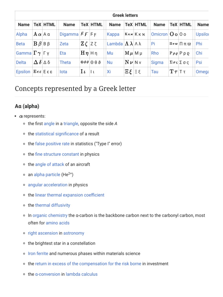Open the Iron ferrite link

click(x=38, y=253)
